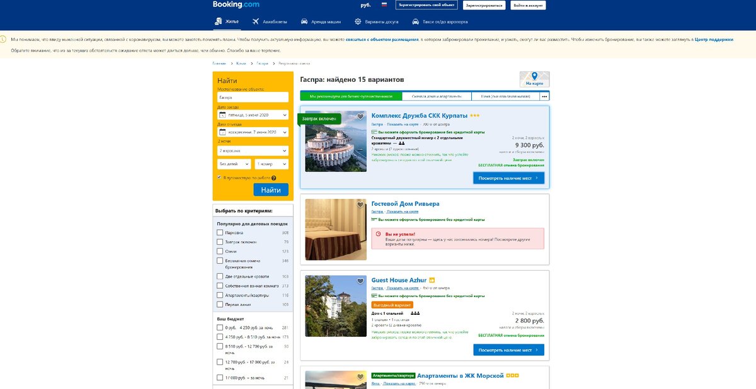Open Комплекс Дружба СКК Курпаты photo
This screenshot has width=756, height=389.
336,142
